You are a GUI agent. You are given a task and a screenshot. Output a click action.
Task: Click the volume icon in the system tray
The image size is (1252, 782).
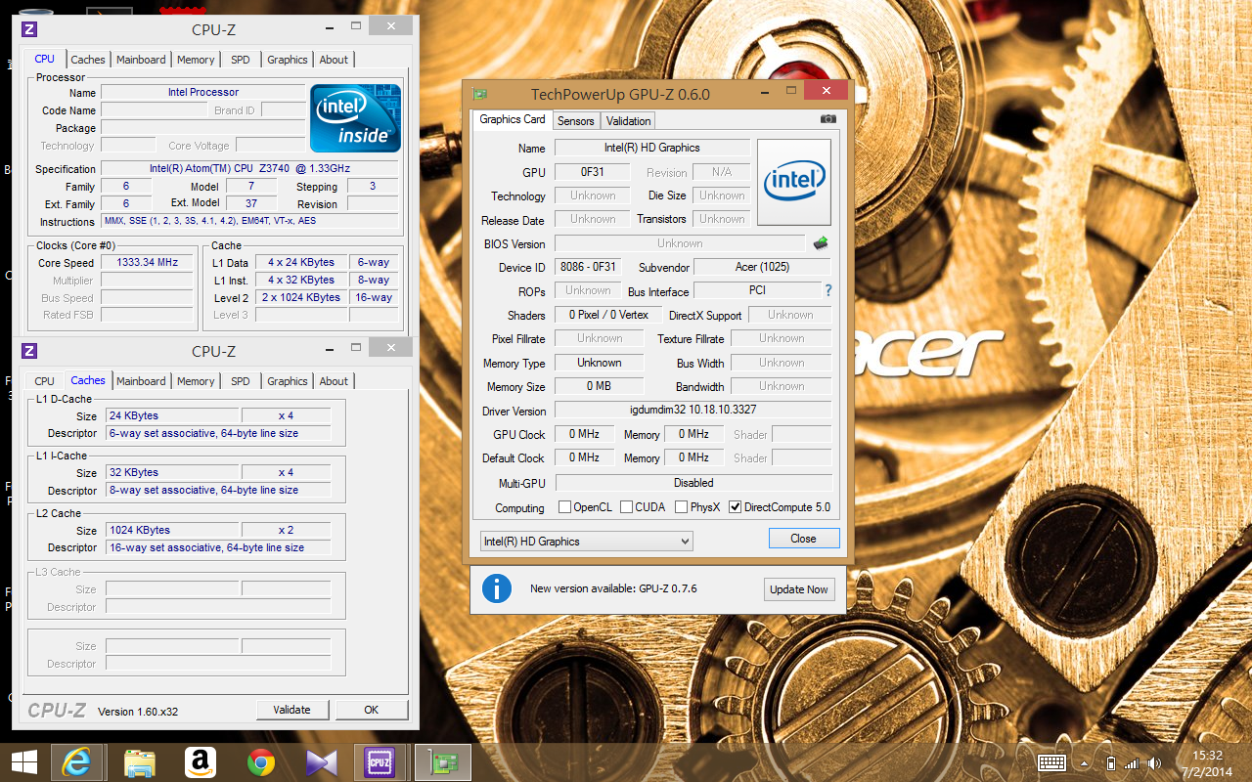1155,763
